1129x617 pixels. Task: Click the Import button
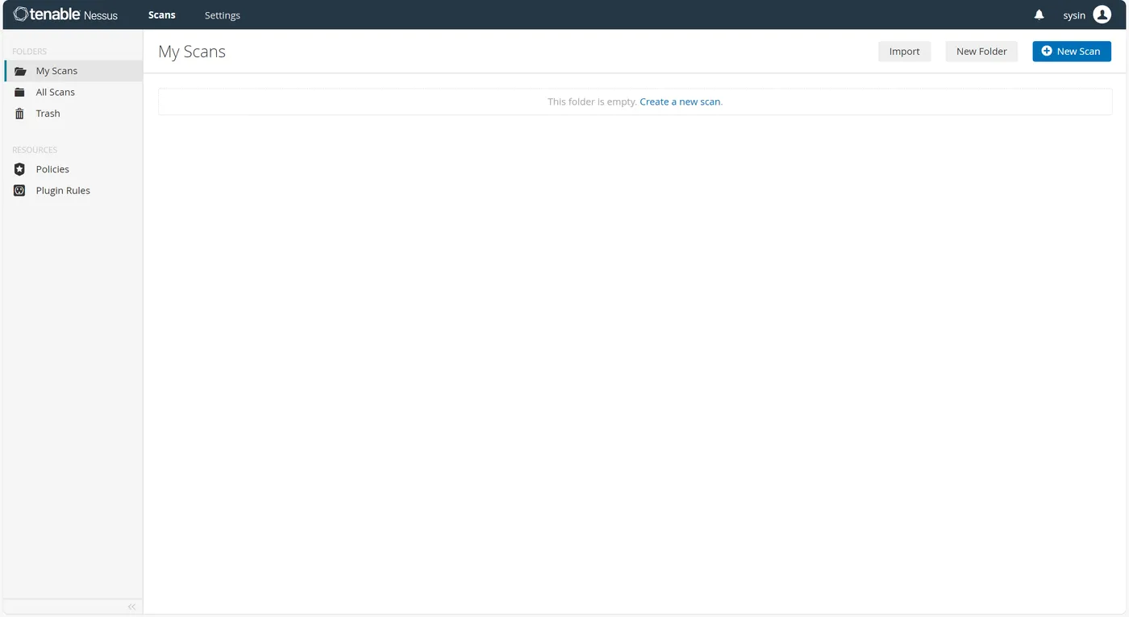(x=904, y=52)
